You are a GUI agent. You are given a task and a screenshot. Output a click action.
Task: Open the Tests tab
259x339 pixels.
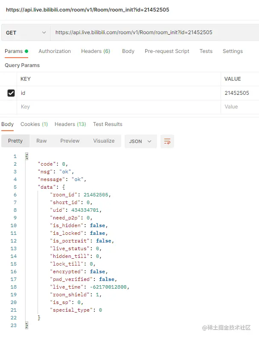(206, 51)
